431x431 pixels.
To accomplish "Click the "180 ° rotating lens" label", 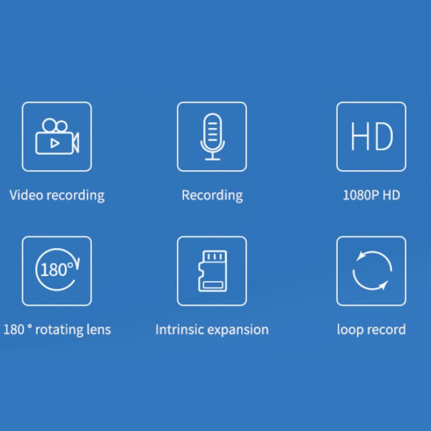I will click(57, 330).
